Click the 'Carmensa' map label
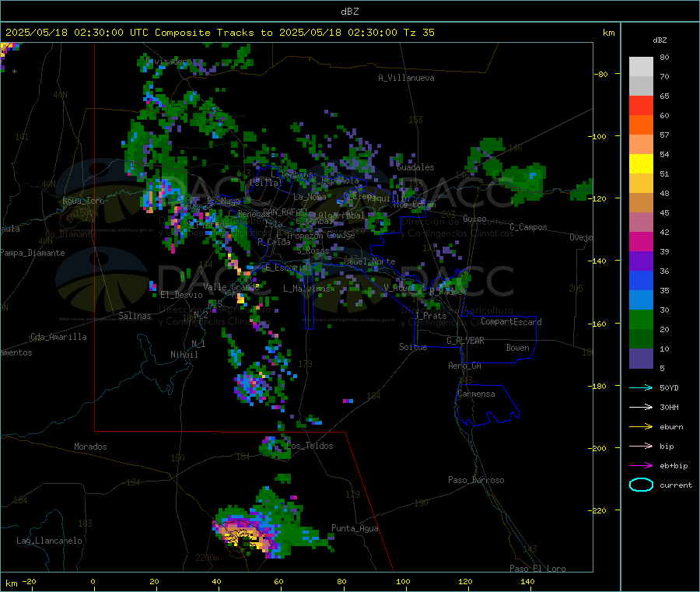Image resolution: width=700 pixels, height=592 pixels. [476, 394]
